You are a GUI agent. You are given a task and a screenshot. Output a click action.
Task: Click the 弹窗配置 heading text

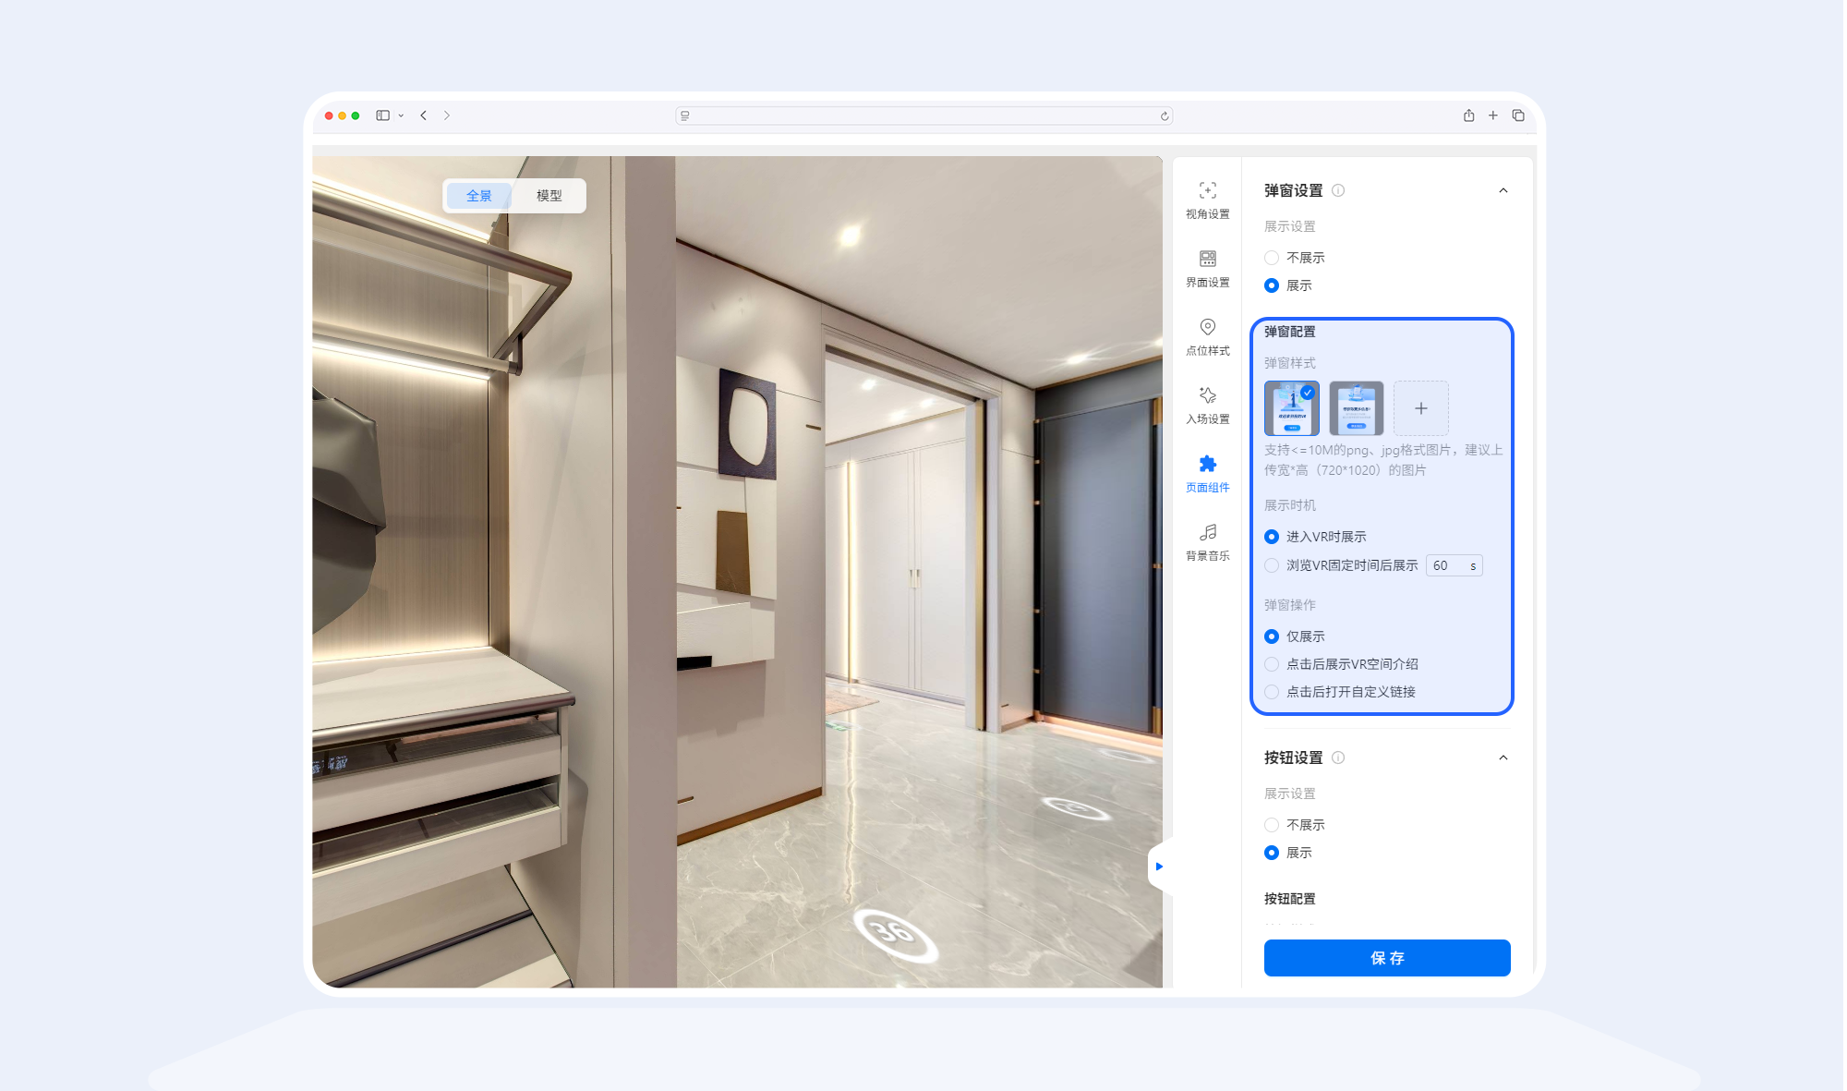tap(1289, 332)
